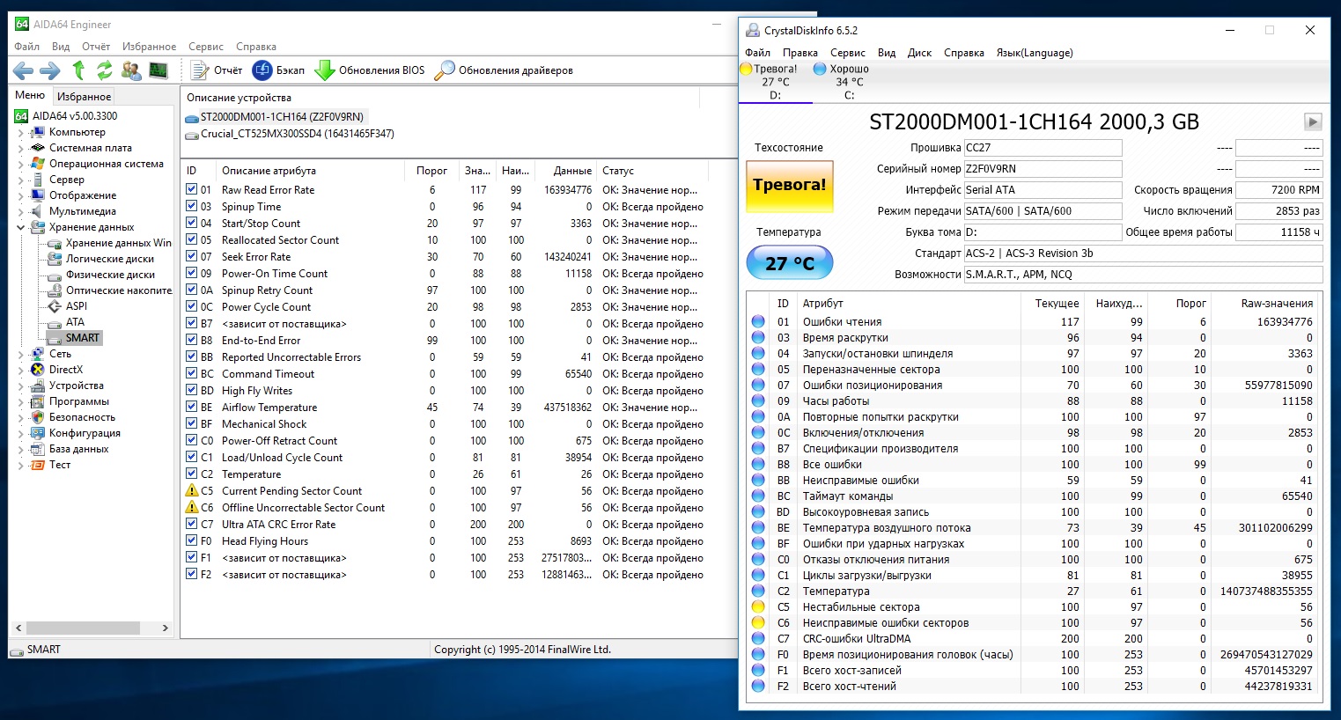Select Crucial_CT525MX300SSD4 device in AIDA64
Screen dimensions: 1341x720
291,134
